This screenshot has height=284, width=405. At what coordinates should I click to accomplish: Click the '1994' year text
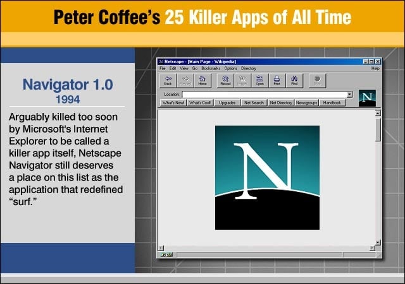click(68, 100)
